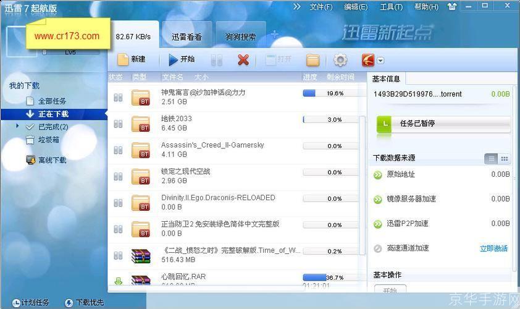Screen dimensions: 520x309
Task: Expand the 已完成(2) tree node
Action: tap(18, 127)
